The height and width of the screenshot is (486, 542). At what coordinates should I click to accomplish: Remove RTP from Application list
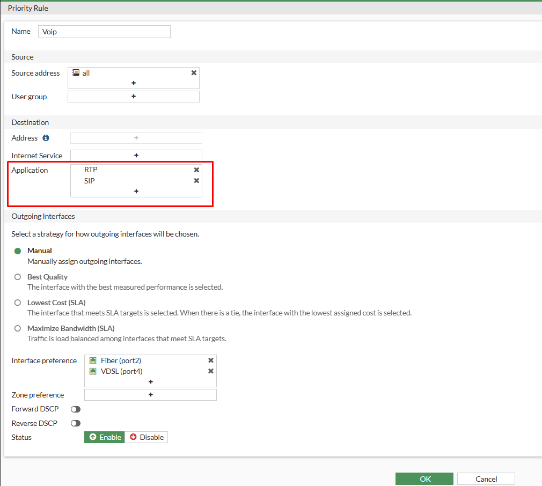pyautogui.click(x=196, y=170)
